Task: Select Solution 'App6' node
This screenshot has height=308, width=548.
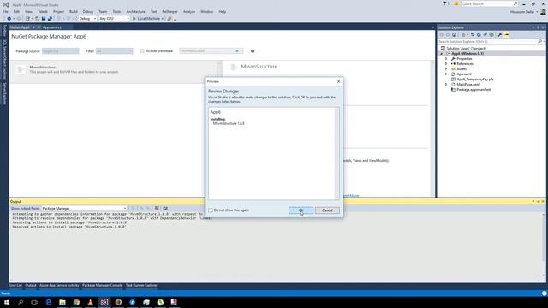Action: click(466, 48)
